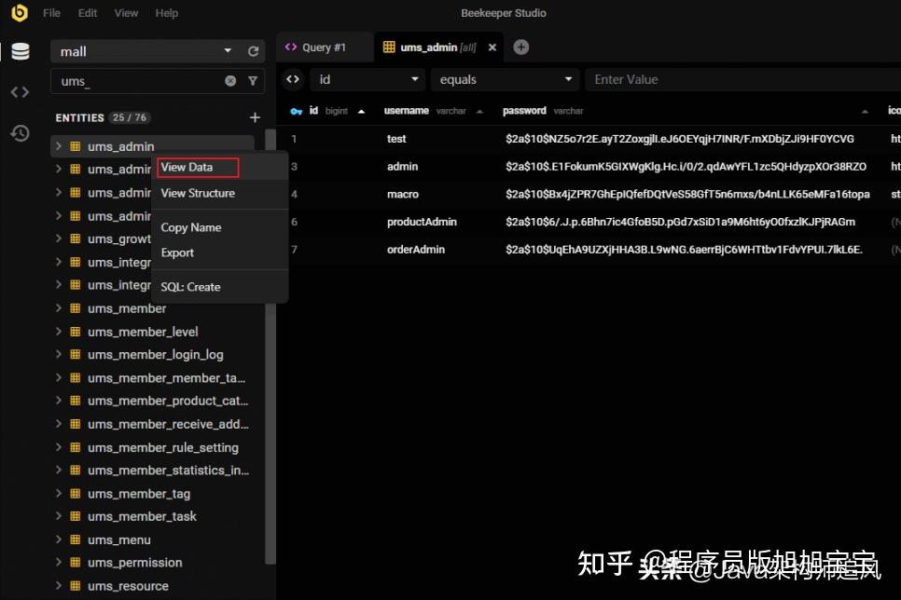Click the username cell 'macro'
901x600 pixels.
(x=403, y=194)
